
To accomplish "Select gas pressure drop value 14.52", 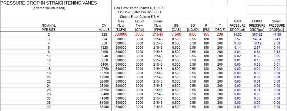I will tap(237, 34).
